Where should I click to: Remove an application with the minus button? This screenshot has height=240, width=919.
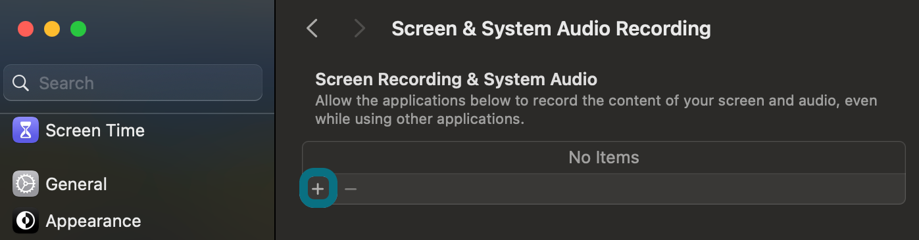point(351,189)
